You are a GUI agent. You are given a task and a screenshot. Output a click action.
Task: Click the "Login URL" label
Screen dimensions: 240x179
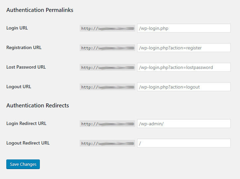coord(17,28)
